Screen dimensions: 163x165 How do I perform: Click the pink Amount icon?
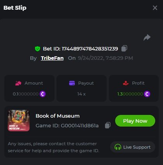point(18,83)
